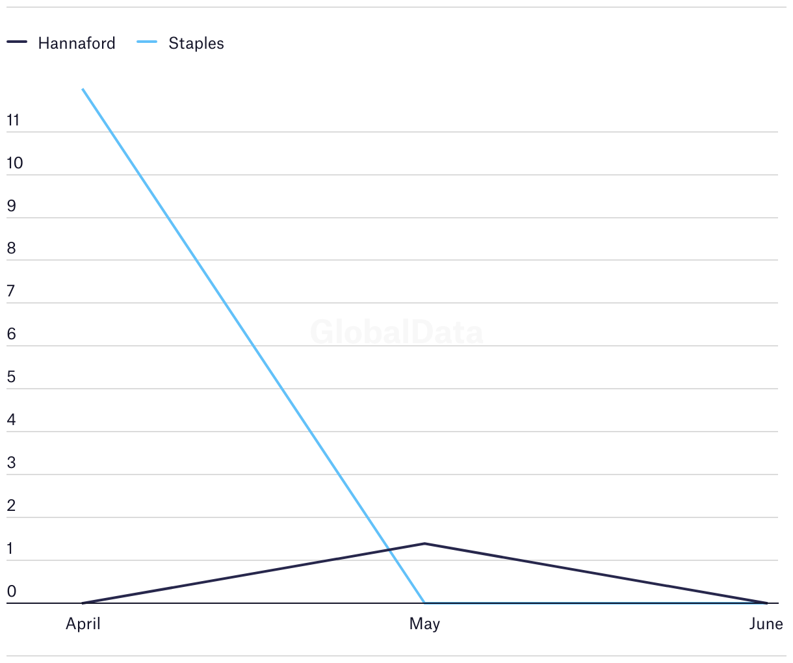793x663 pixels.
Task: Click the Hannaford data point at April
Action: [x=83, y=603]
